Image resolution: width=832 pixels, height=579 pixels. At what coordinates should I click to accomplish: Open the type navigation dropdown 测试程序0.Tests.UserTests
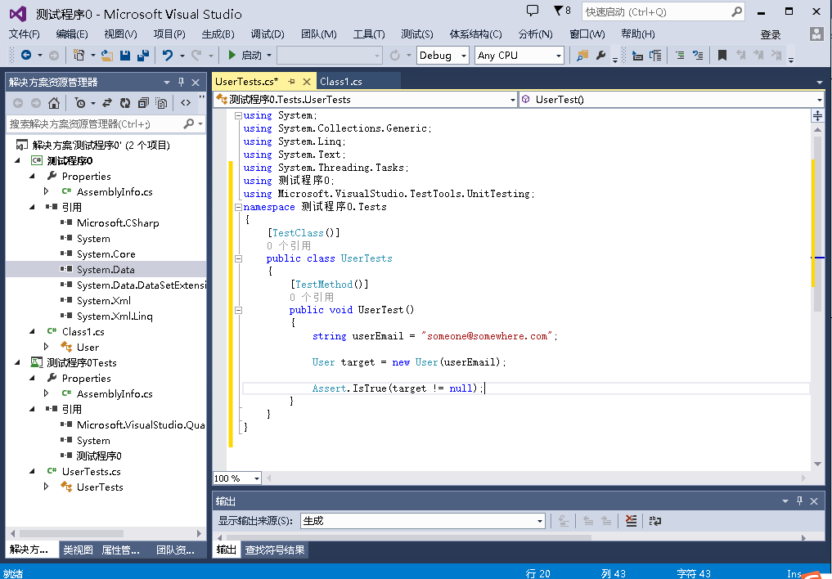tap(365, 100)
